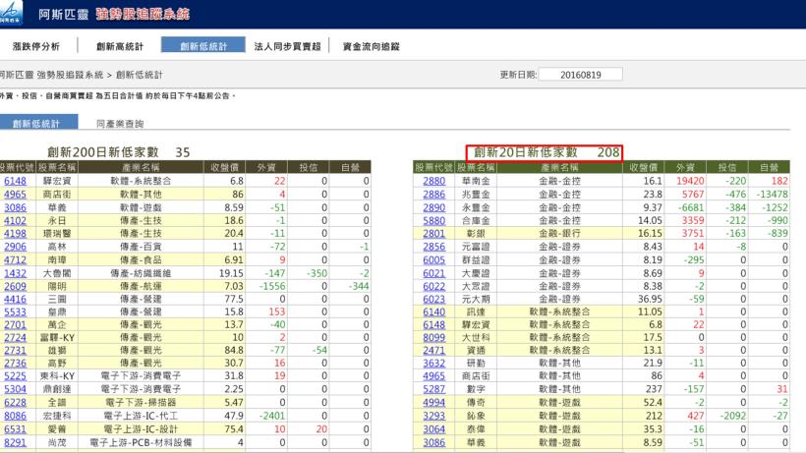Open stock code 8099 link
Screen dimensions: 806x453
point(433,337)
